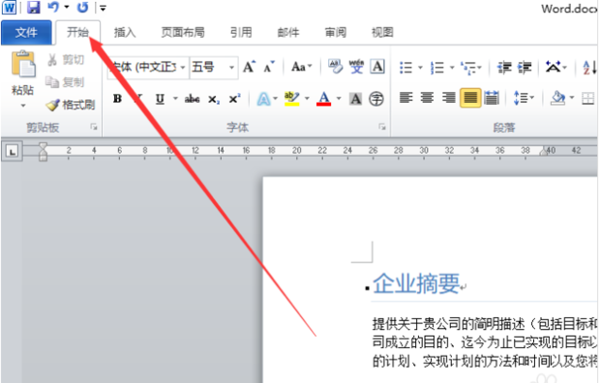
Task: Click the Text Effects glowing A icon
Action: point(263,99)
